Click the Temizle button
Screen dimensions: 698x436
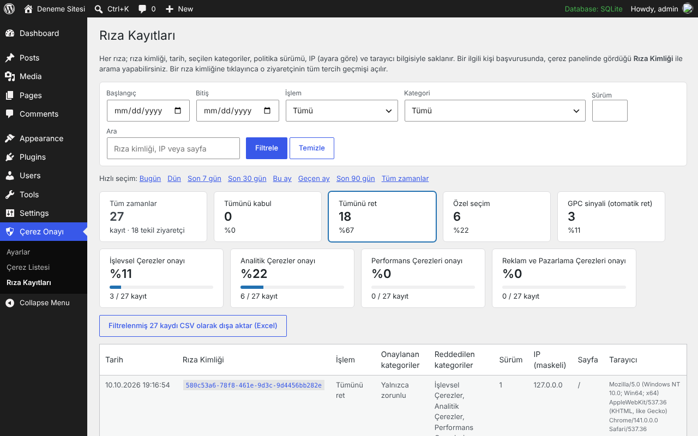tap(312, 148)
